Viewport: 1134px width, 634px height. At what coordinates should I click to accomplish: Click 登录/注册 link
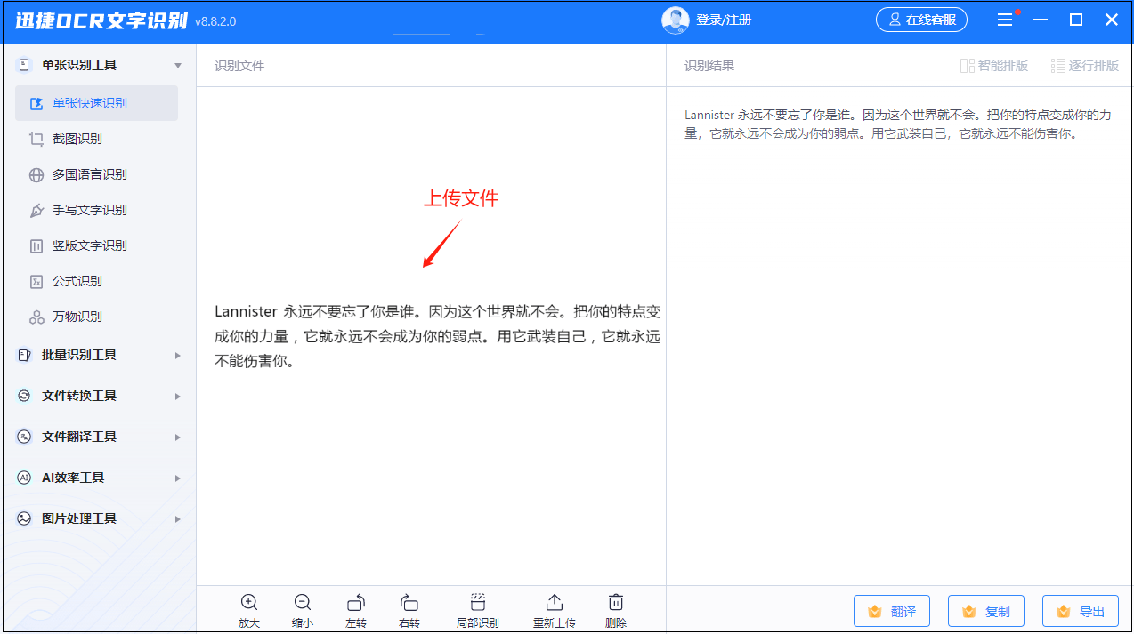pos(724,20)
